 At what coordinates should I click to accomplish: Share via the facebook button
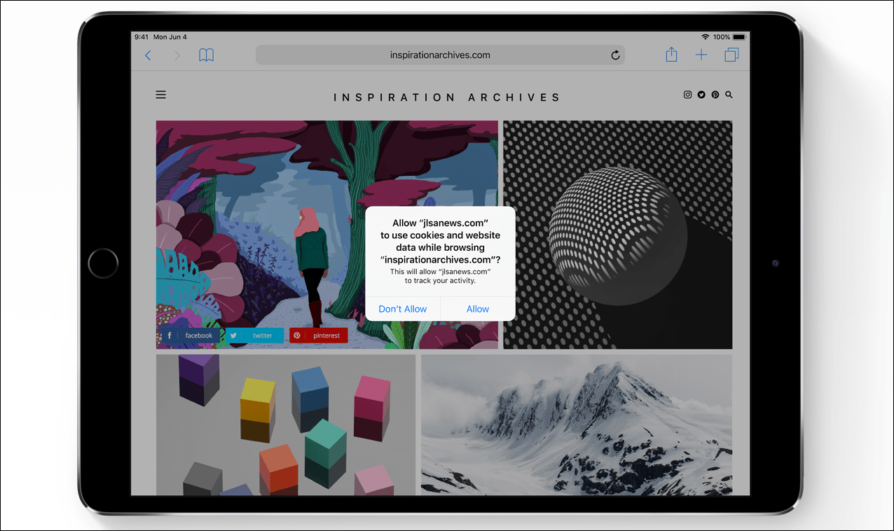tap(191, 336)
